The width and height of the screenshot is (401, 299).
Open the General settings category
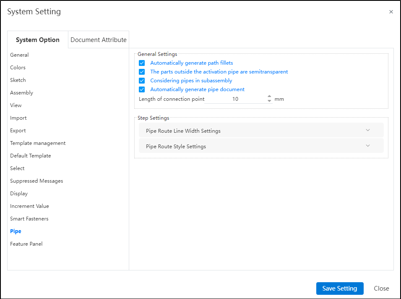point(19,55)
